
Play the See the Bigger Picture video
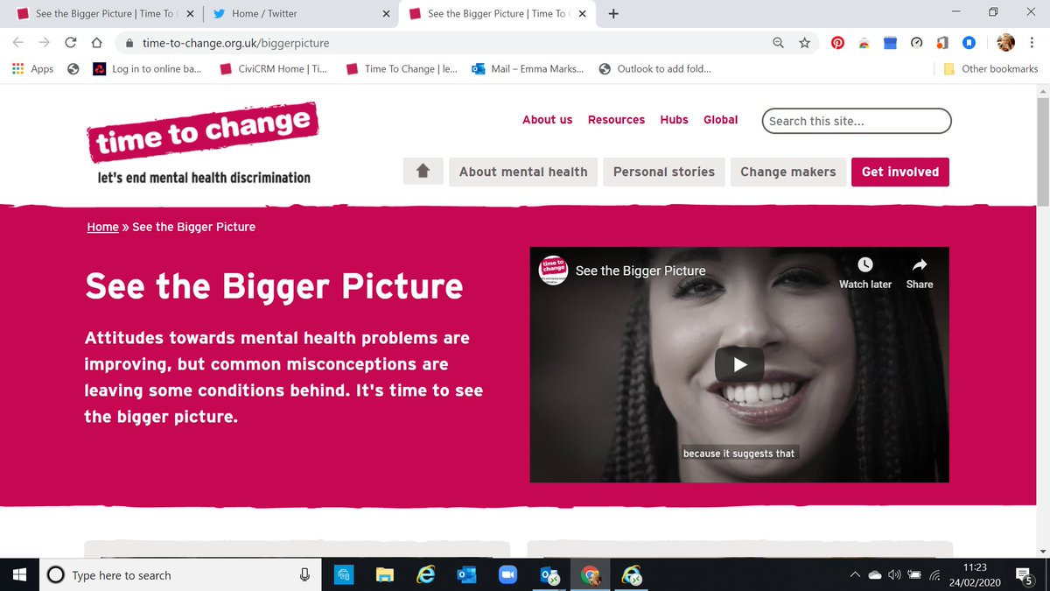(x=739, y=364)
